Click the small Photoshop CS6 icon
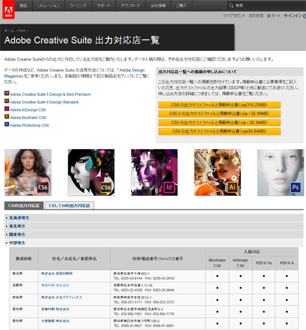The height and width of the screenshot is (330, 306). tap(7, 125)
